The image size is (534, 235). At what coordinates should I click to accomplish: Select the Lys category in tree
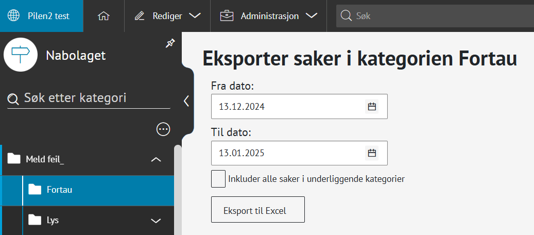pos(53,221)
